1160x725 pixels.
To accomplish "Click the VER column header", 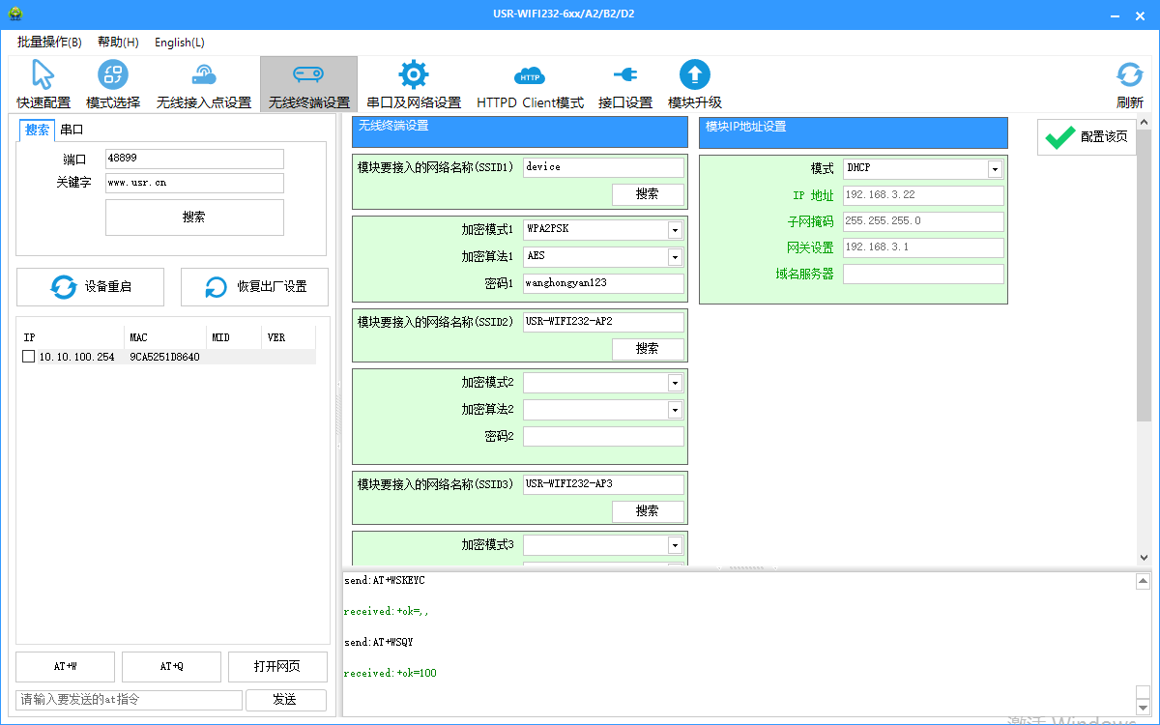I will 289,338.
